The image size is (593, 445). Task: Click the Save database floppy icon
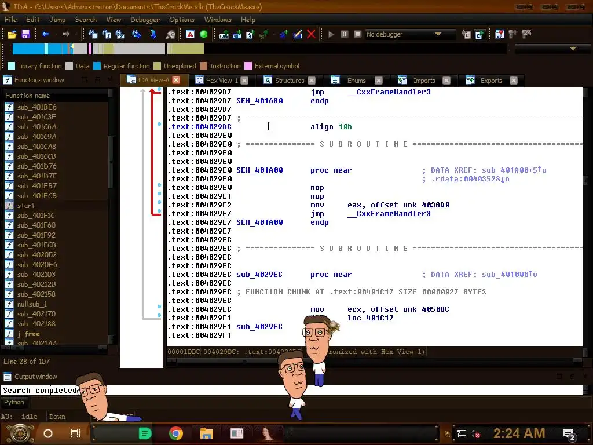coord(25,34)
